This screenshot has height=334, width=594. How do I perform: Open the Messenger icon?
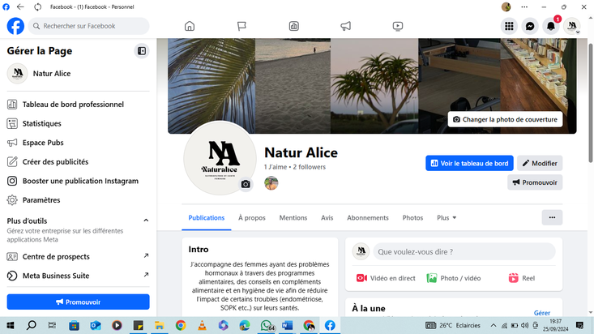click(x=530, y=26)
